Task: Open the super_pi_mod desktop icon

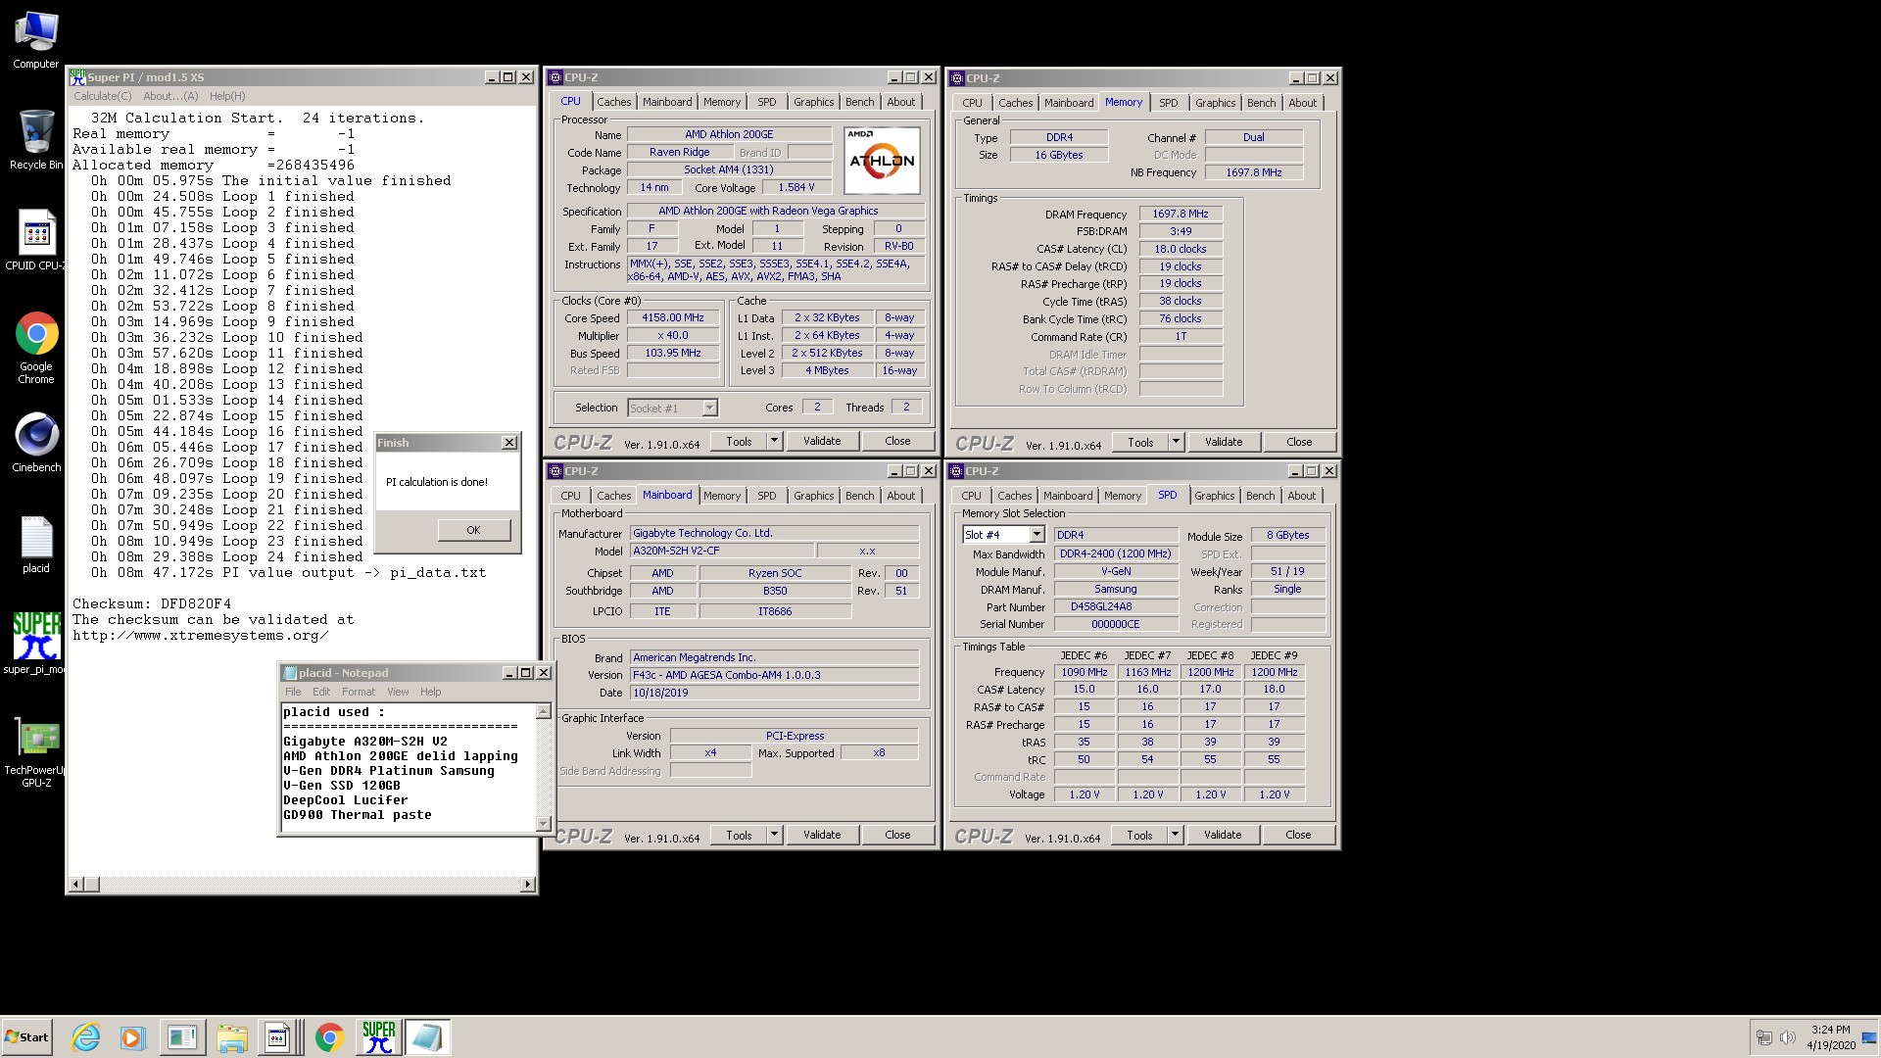Action: pyautogui.click(x=36, y=644)
